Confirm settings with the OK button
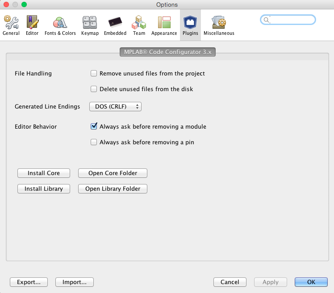Screen dimensions: 334x293 point(311,282)
